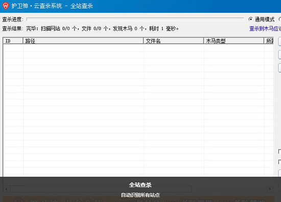
Task: Click the 查杀进度 progress bar
Action: [135, 19]
